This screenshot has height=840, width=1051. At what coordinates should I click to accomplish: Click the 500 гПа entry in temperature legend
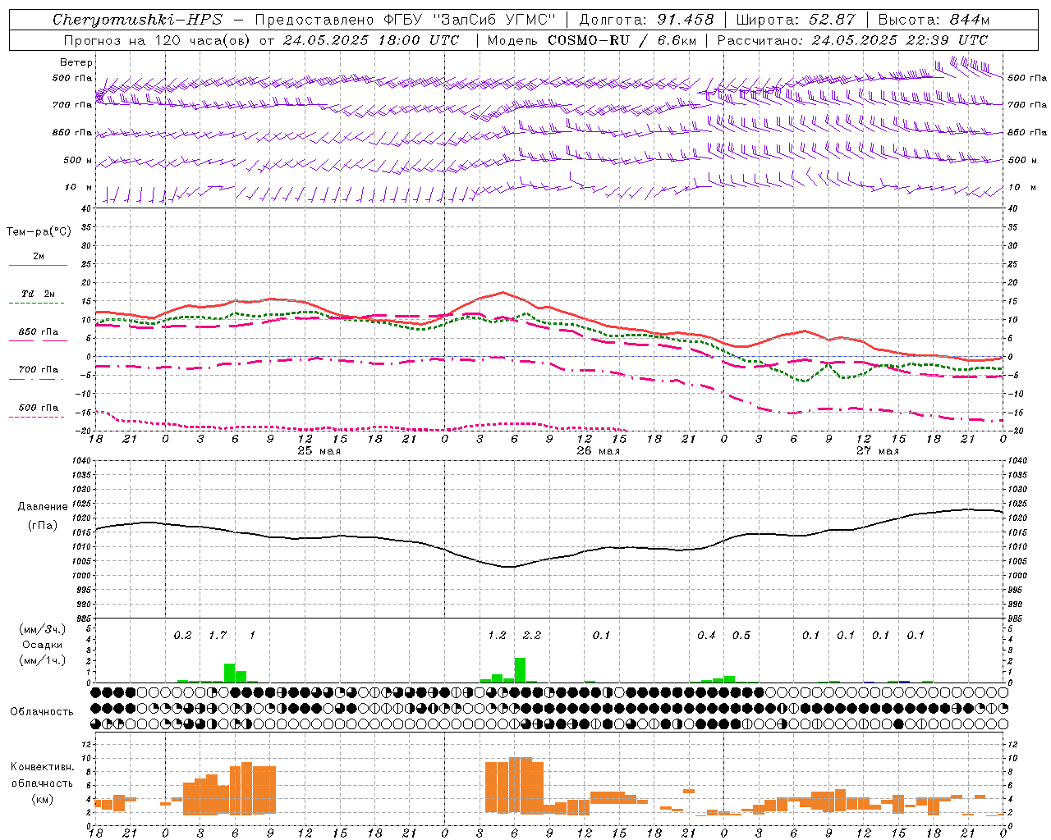[x=39, y=407]
